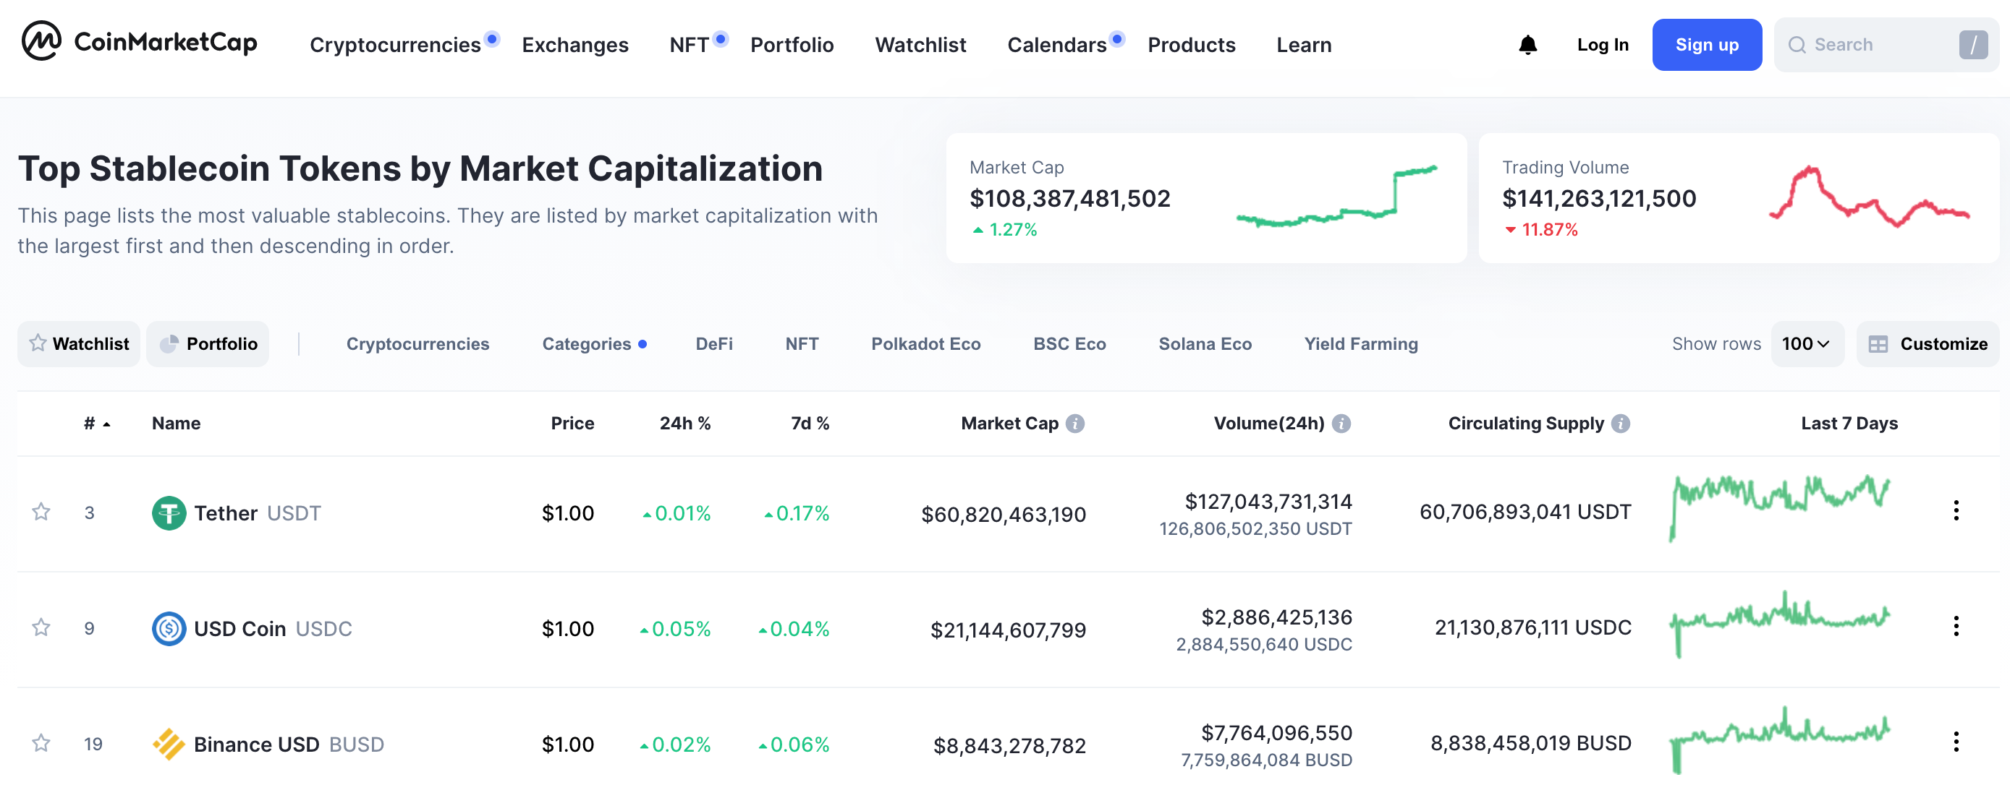2010x798 pixels.
Task: Open the NFT top navigation item
Action: tap(689, 46)
